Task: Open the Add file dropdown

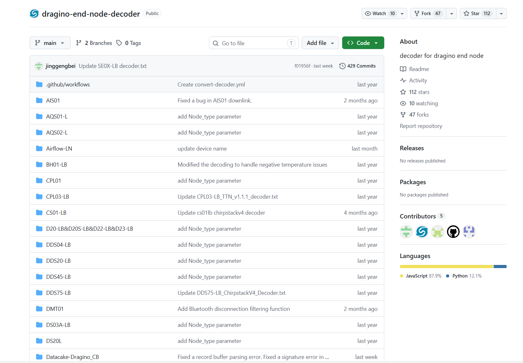Action: 320,43
